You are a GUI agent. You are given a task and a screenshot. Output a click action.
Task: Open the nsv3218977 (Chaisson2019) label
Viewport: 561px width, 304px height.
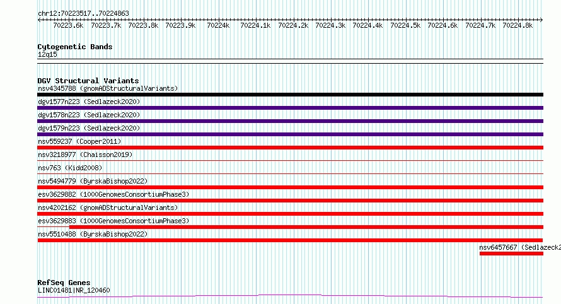85,155
